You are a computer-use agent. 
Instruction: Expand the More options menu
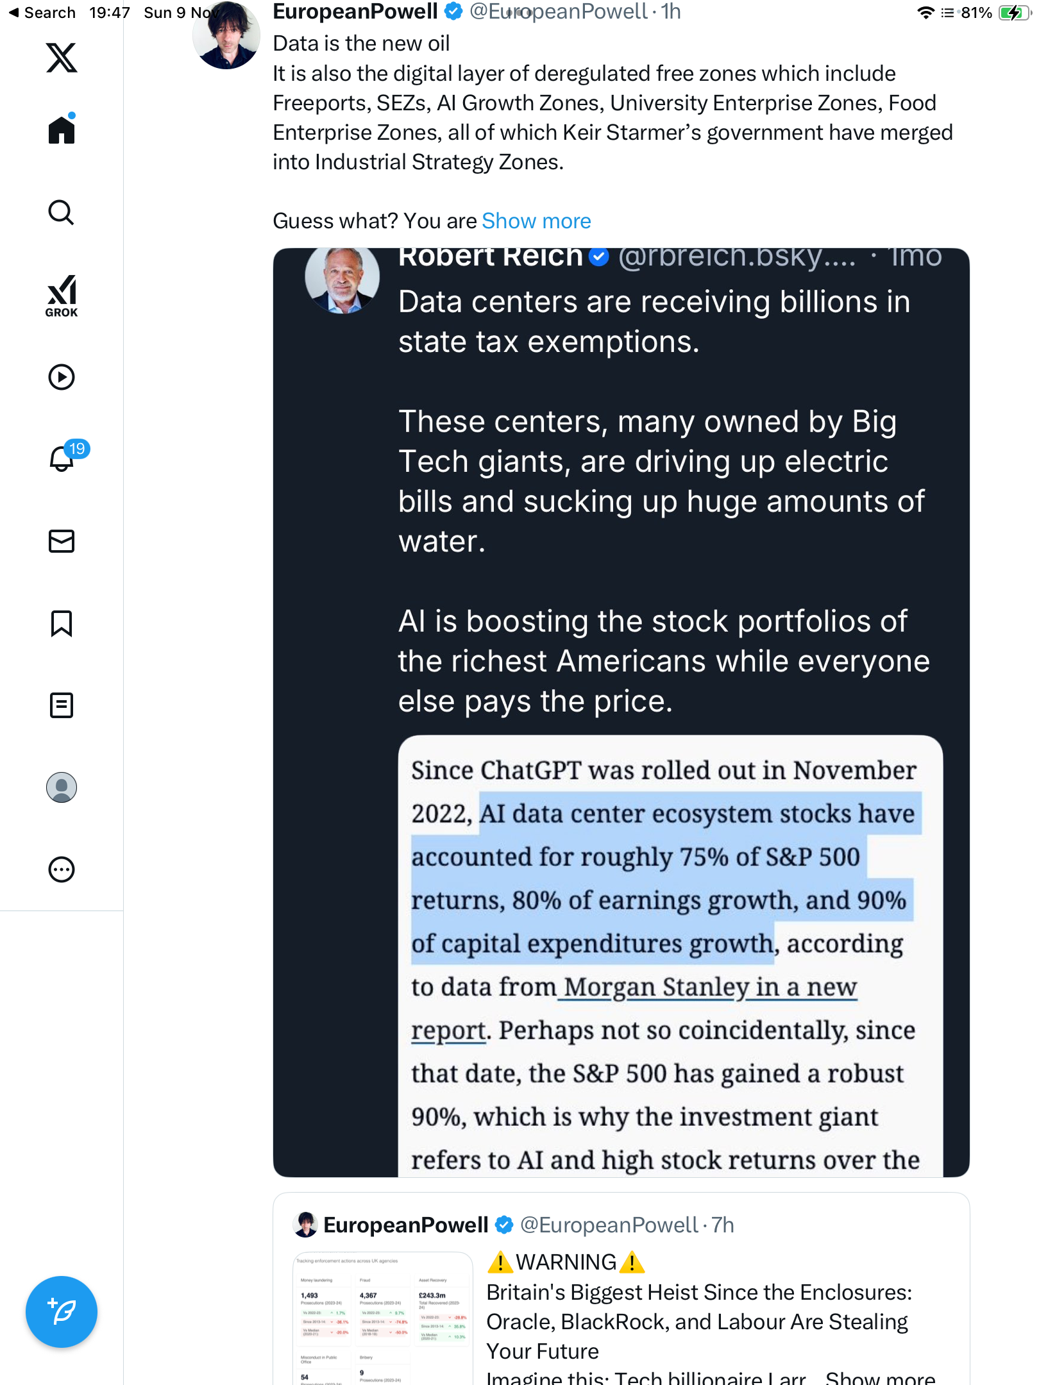(62, 869)
